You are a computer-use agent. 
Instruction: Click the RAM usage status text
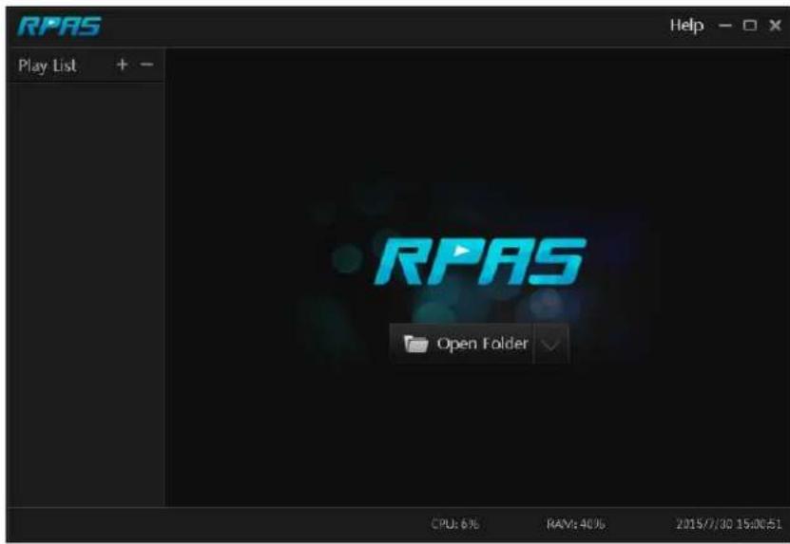pyautogui.click(x=575, y=524)
